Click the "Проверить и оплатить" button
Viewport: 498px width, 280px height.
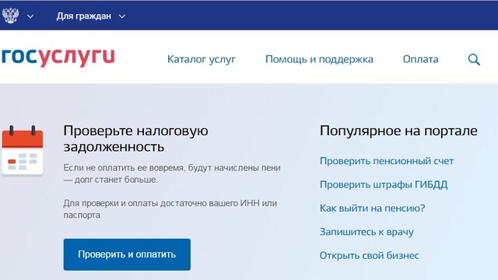coord(127,254)
